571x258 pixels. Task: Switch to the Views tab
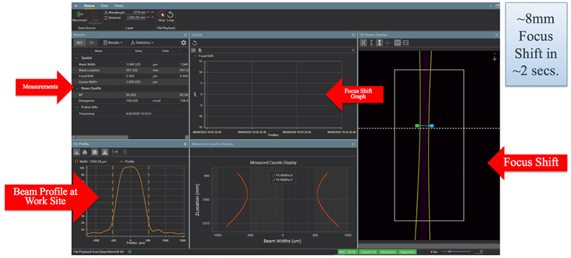click(x=119, y=5)
